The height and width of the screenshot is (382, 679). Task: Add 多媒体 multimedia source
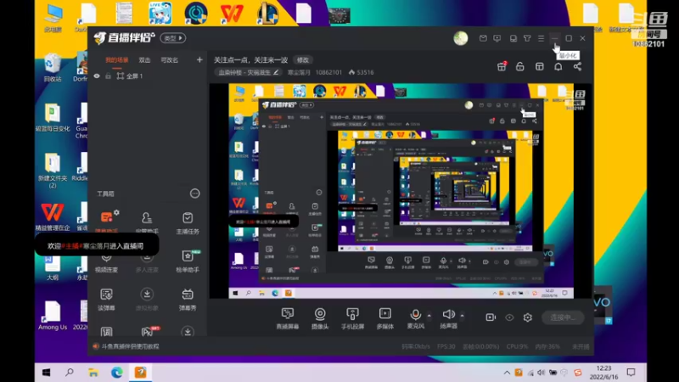pos(385,318)
